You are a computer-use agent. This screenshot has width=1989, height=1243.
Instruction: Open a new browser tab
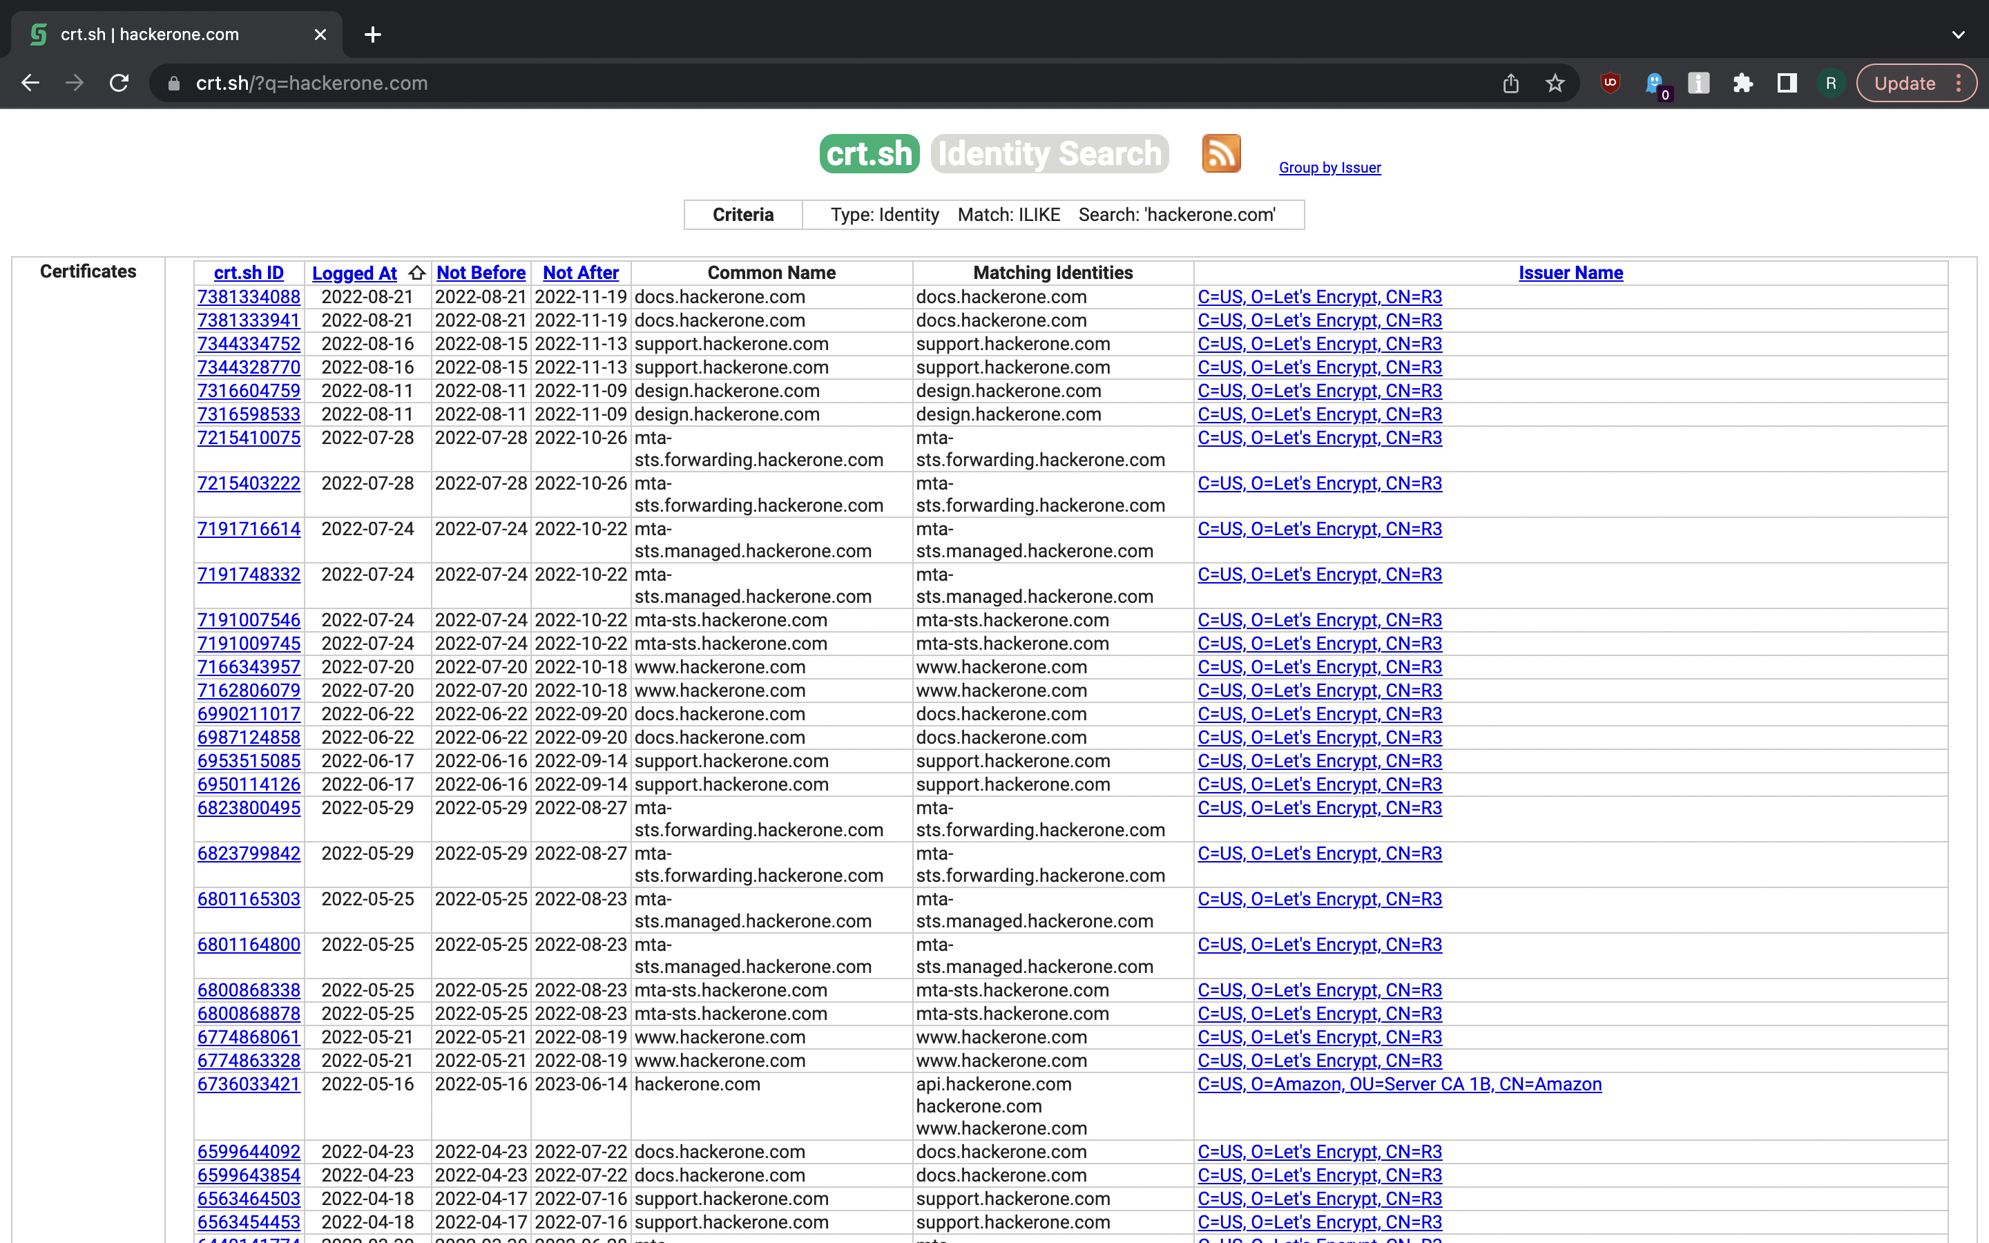(x=373, y=35)
